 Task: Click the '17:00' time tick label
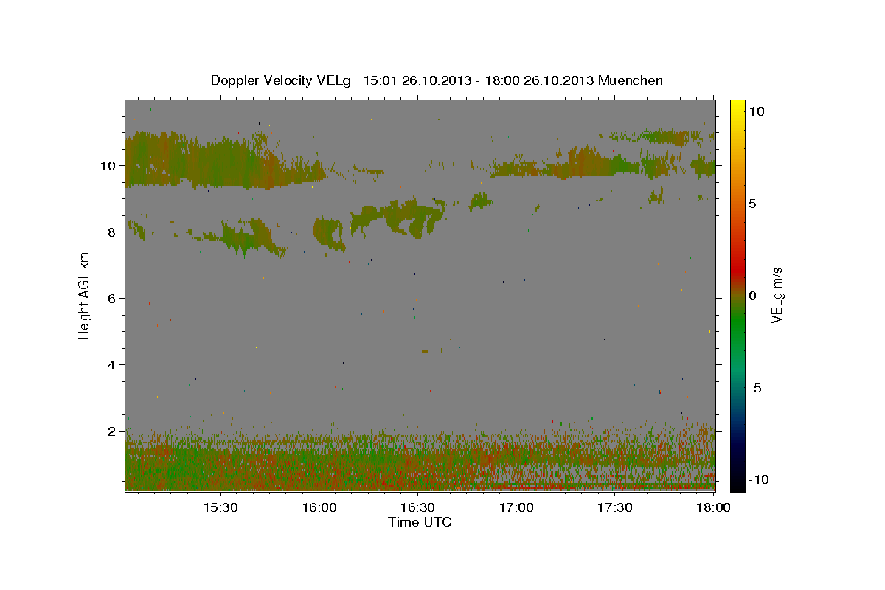coord(516,507)
